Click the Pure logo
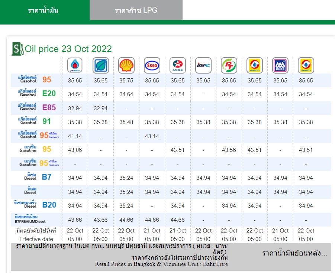335x273 pixels. pyautogui.click(x=280, y=65)
